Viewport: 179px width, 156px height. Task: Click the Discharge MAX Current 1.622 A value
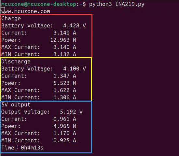65,90
